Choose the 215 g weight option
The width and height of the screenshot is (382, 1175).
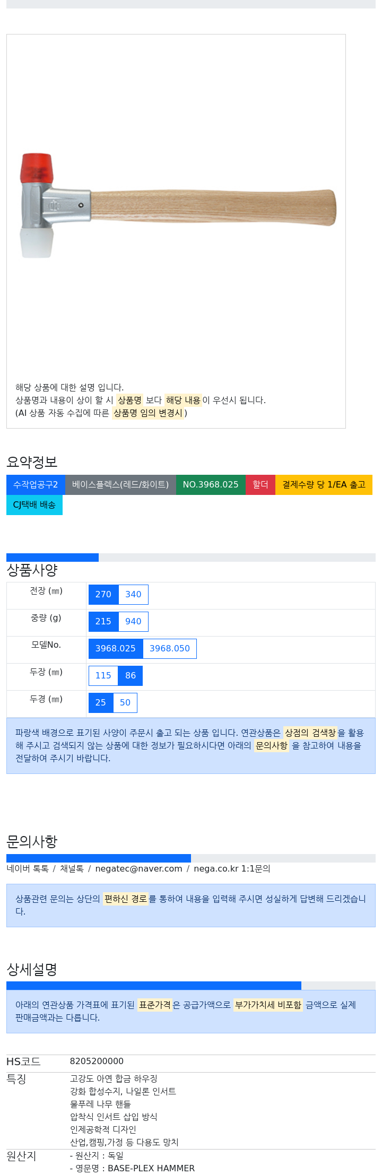pos(103,622)
